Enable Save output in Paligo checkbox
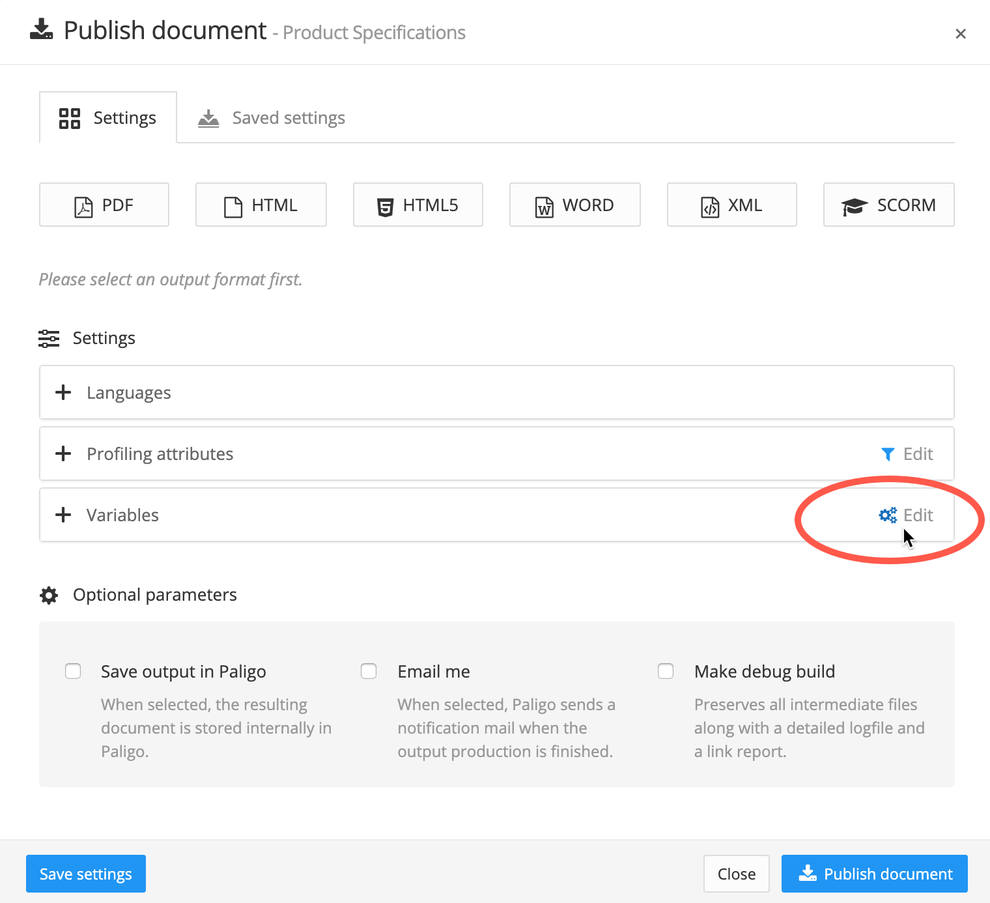 pyautogui.click(x=73, y=671)
